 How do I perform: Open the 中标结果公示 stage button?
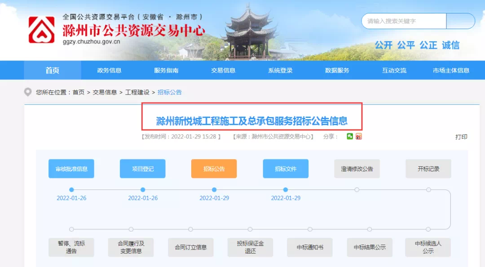coord(370,247)
